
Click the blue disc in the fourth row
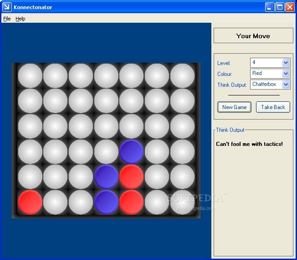pos(131,151)
